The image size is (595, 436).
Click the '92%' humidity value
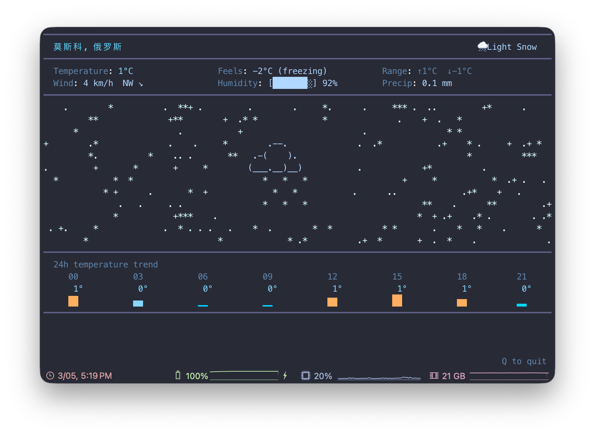pos(330,83)
